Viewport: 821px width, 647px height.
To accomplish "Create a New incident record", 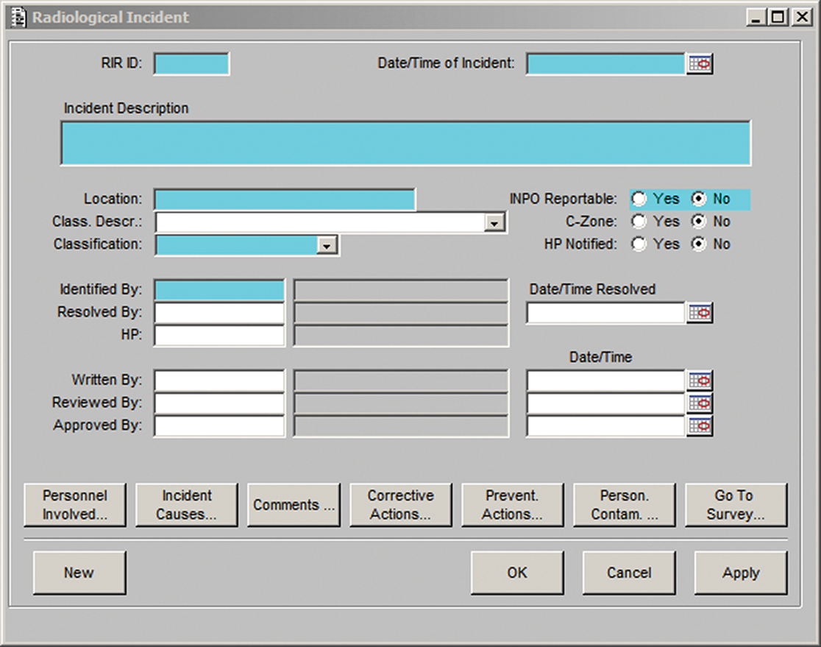I will (x=79, y=573).
